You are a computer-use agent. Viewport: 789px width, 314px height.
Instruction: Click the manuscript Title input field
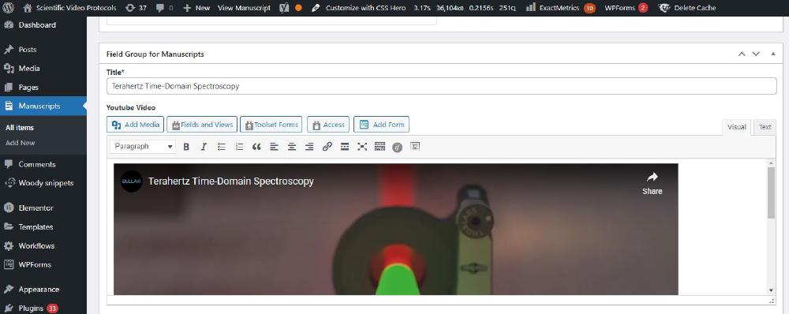click(441, 86)
